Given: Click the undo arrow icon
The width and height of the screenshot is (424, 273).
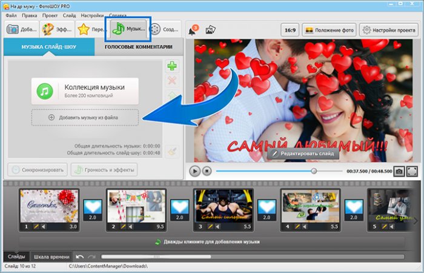Looking at the screenshot, I should click(81, 257).
